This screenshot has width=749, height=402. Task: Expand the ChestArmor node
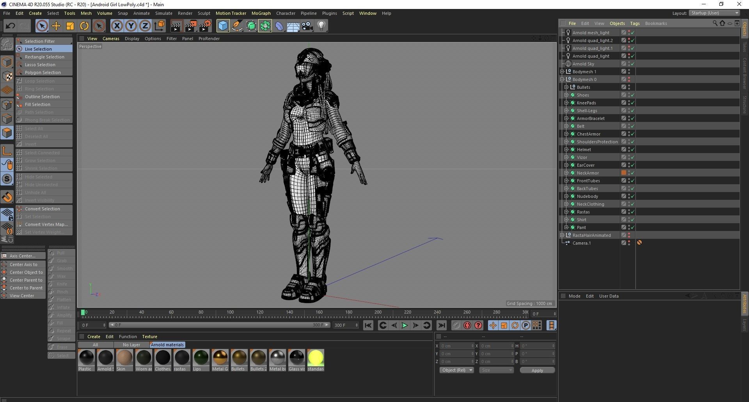tap(566, 134)
